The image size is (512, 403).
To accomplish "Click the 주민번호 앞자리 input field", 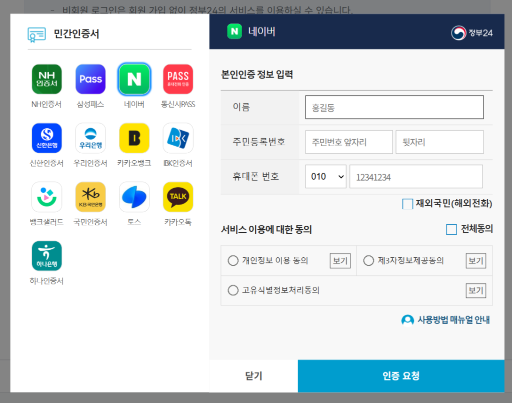I will click(349, 142).
